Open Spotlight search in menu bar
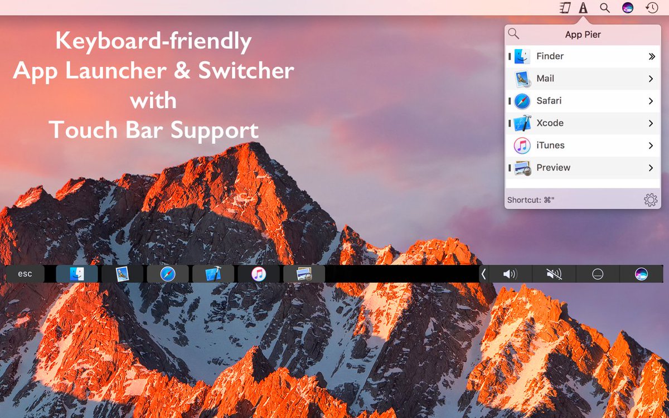Viewport: 669px width, 418px height. [x=605, y=8]
